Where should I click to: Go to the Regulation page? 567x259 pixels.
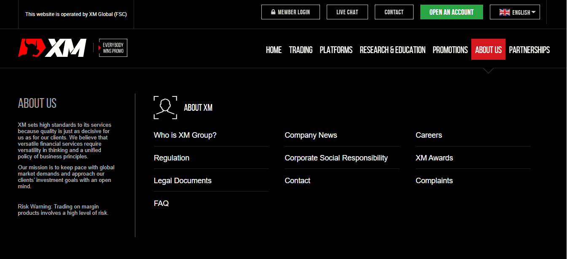tap(172, 158)
